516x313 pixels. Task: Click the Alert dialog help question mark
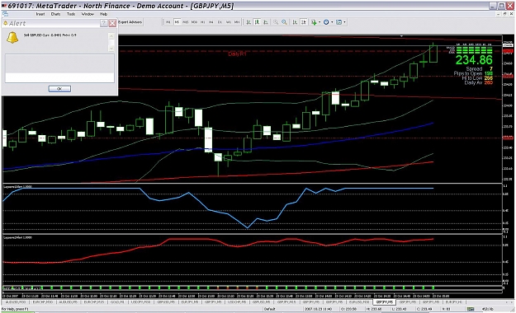104,23
